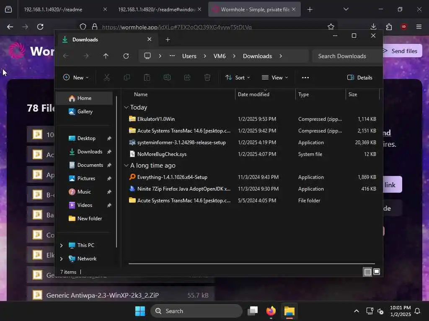Expand This PC in navigation pane
This screenshot has height=321, width=429.
[61, 245]
